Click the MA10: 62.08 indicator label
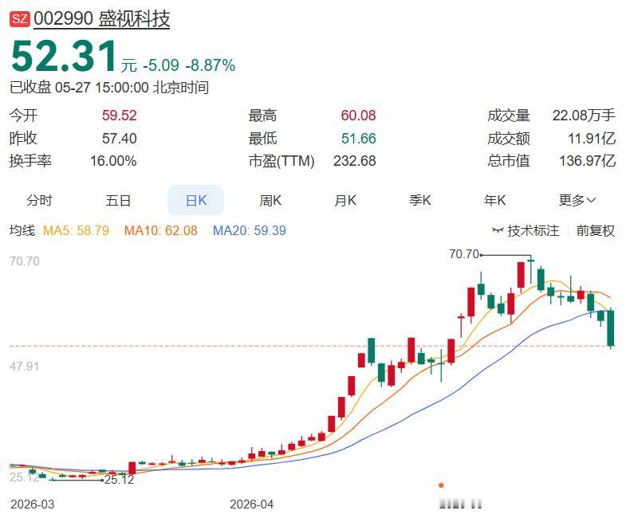The height and width of the screenshot is (522, 626). (160, 230)
